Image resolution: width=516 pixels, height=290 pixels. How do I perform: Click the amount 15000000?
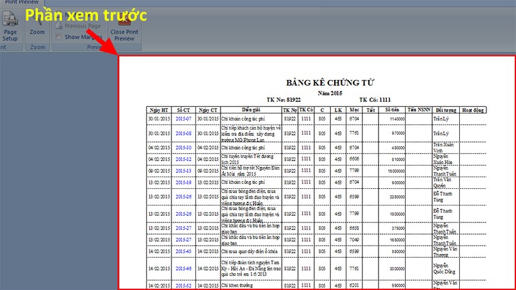tap(396, 171)
